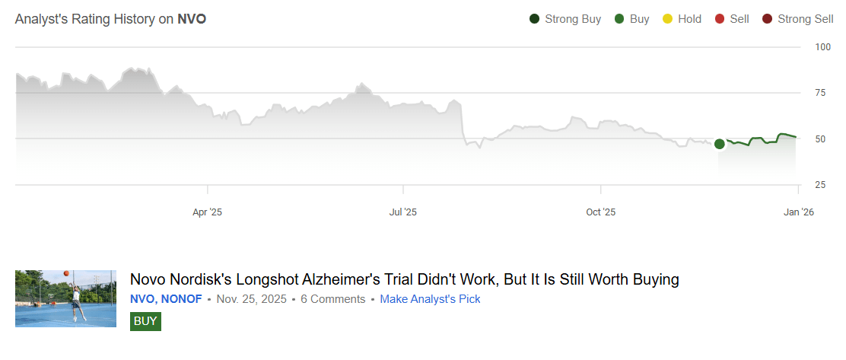Open the 6 Comments link
The image size is (846, 360).
point(332,299)
